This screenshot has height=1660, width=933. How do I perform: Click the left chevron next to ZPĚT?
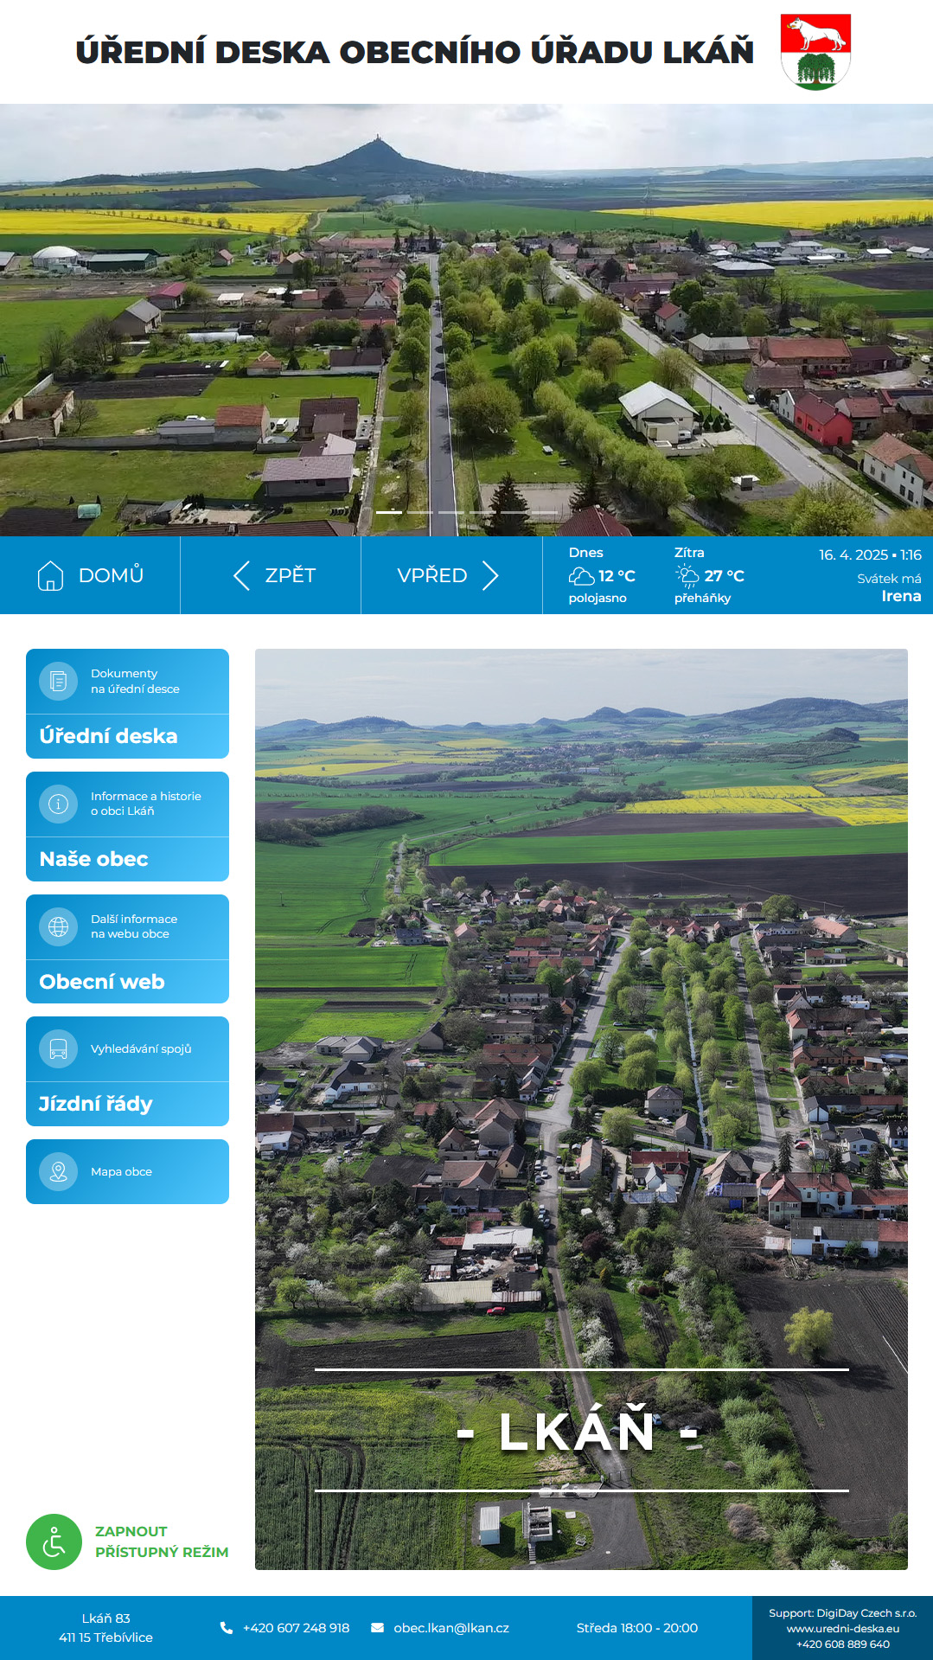click(241, 575)
